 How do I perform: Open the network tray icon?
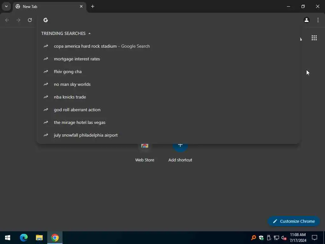[x=276, y=238]
